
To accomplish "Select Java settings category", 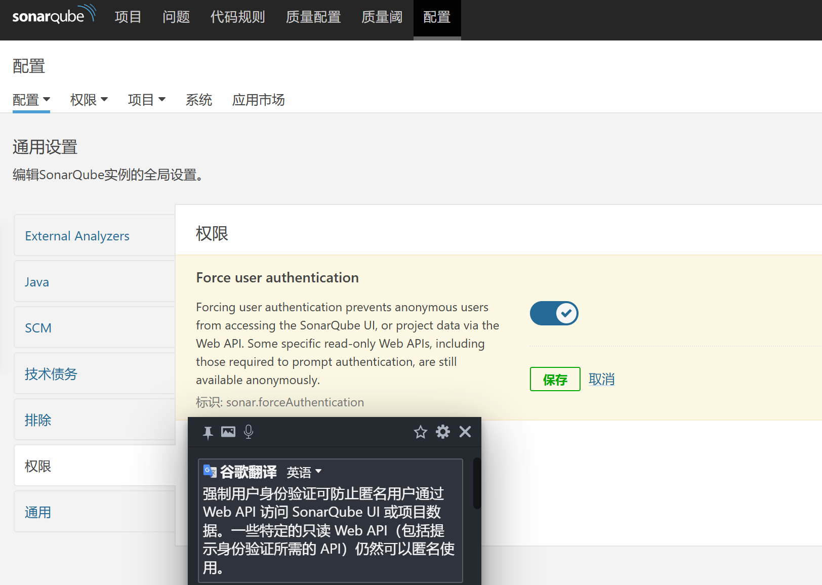I will coord(95,281).
